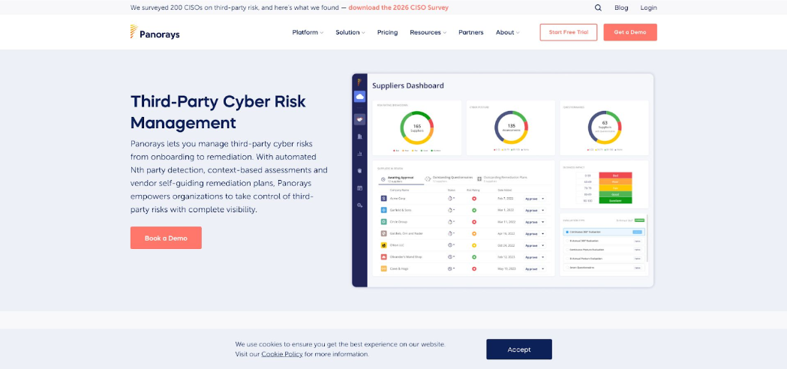Click the Olton LLC yellow company icon
This screenshot has height=369, width=787.
click(x=384, y=245)
